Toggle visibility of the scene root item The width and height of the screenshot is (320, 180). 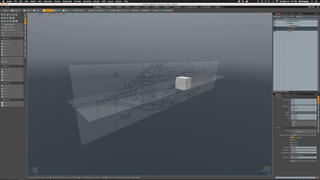point(274,21)
